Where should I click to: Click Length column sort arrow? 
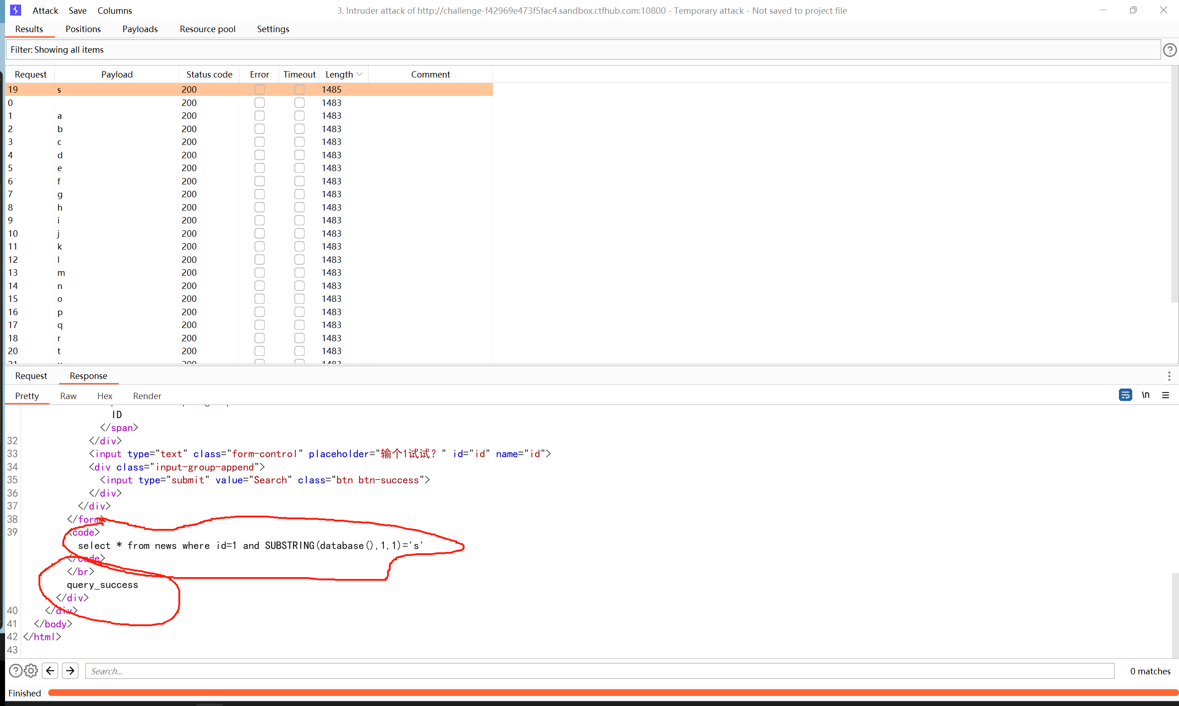[360, 74]
